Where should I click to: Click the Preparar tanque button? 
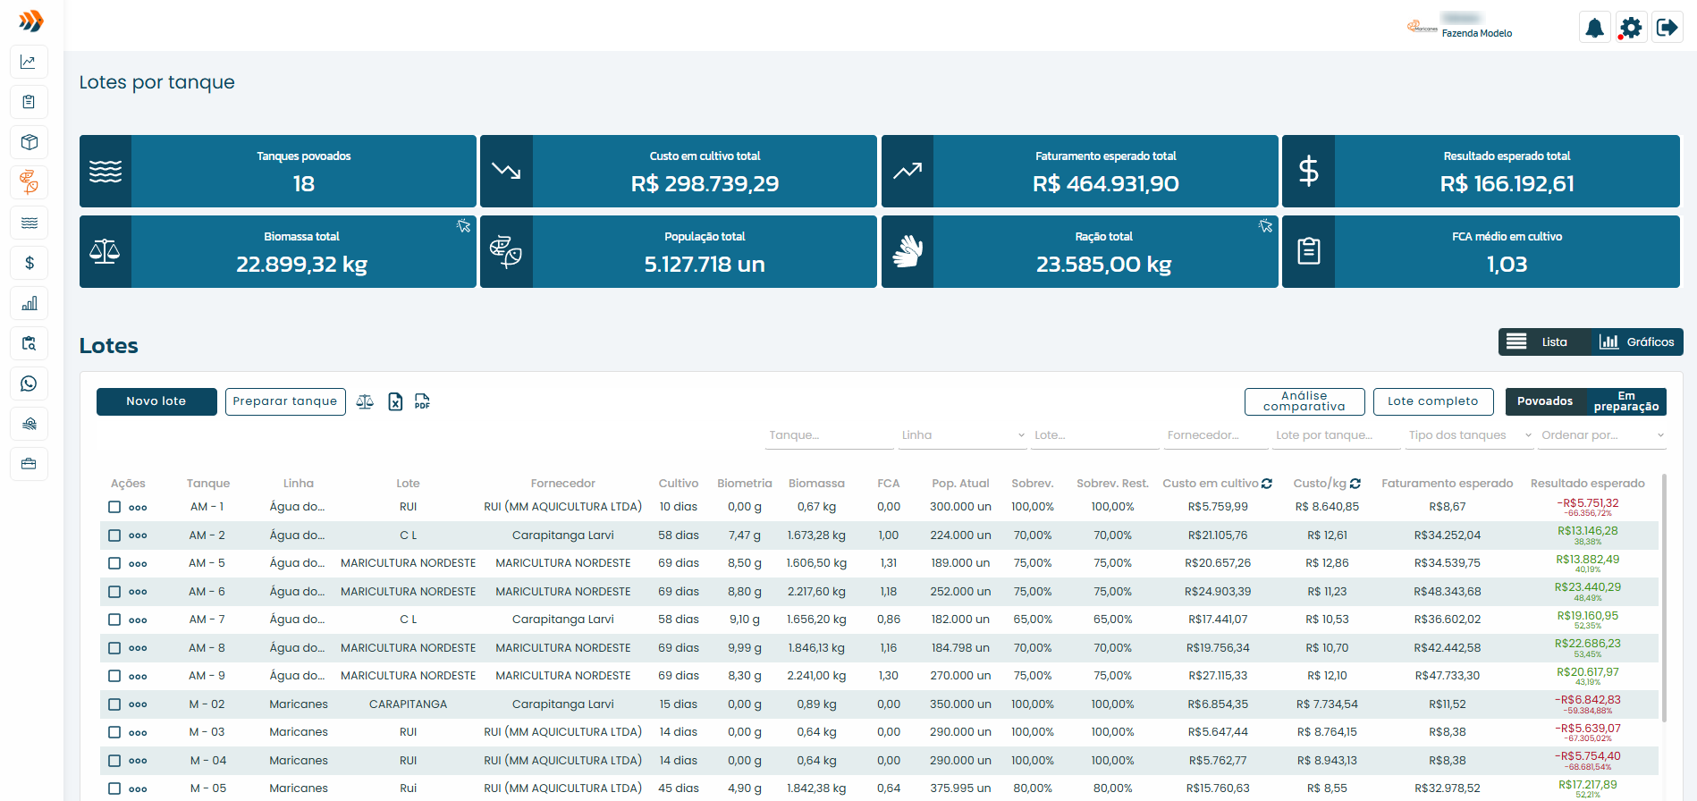(285, 401)
